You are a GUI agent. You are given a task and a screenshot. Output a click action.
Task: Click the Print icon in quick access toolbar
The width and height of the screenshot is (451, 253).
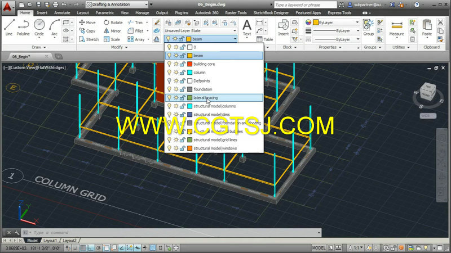click(55, 4)
